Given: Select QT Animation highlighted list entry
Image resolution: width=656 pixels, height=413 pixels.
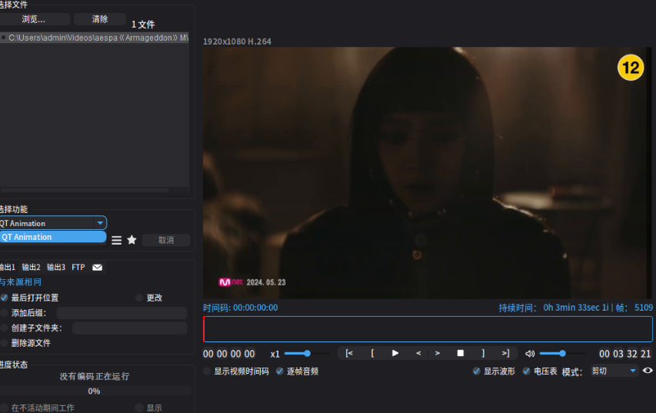Looking at the screenshot, I should tap(53, 237).
